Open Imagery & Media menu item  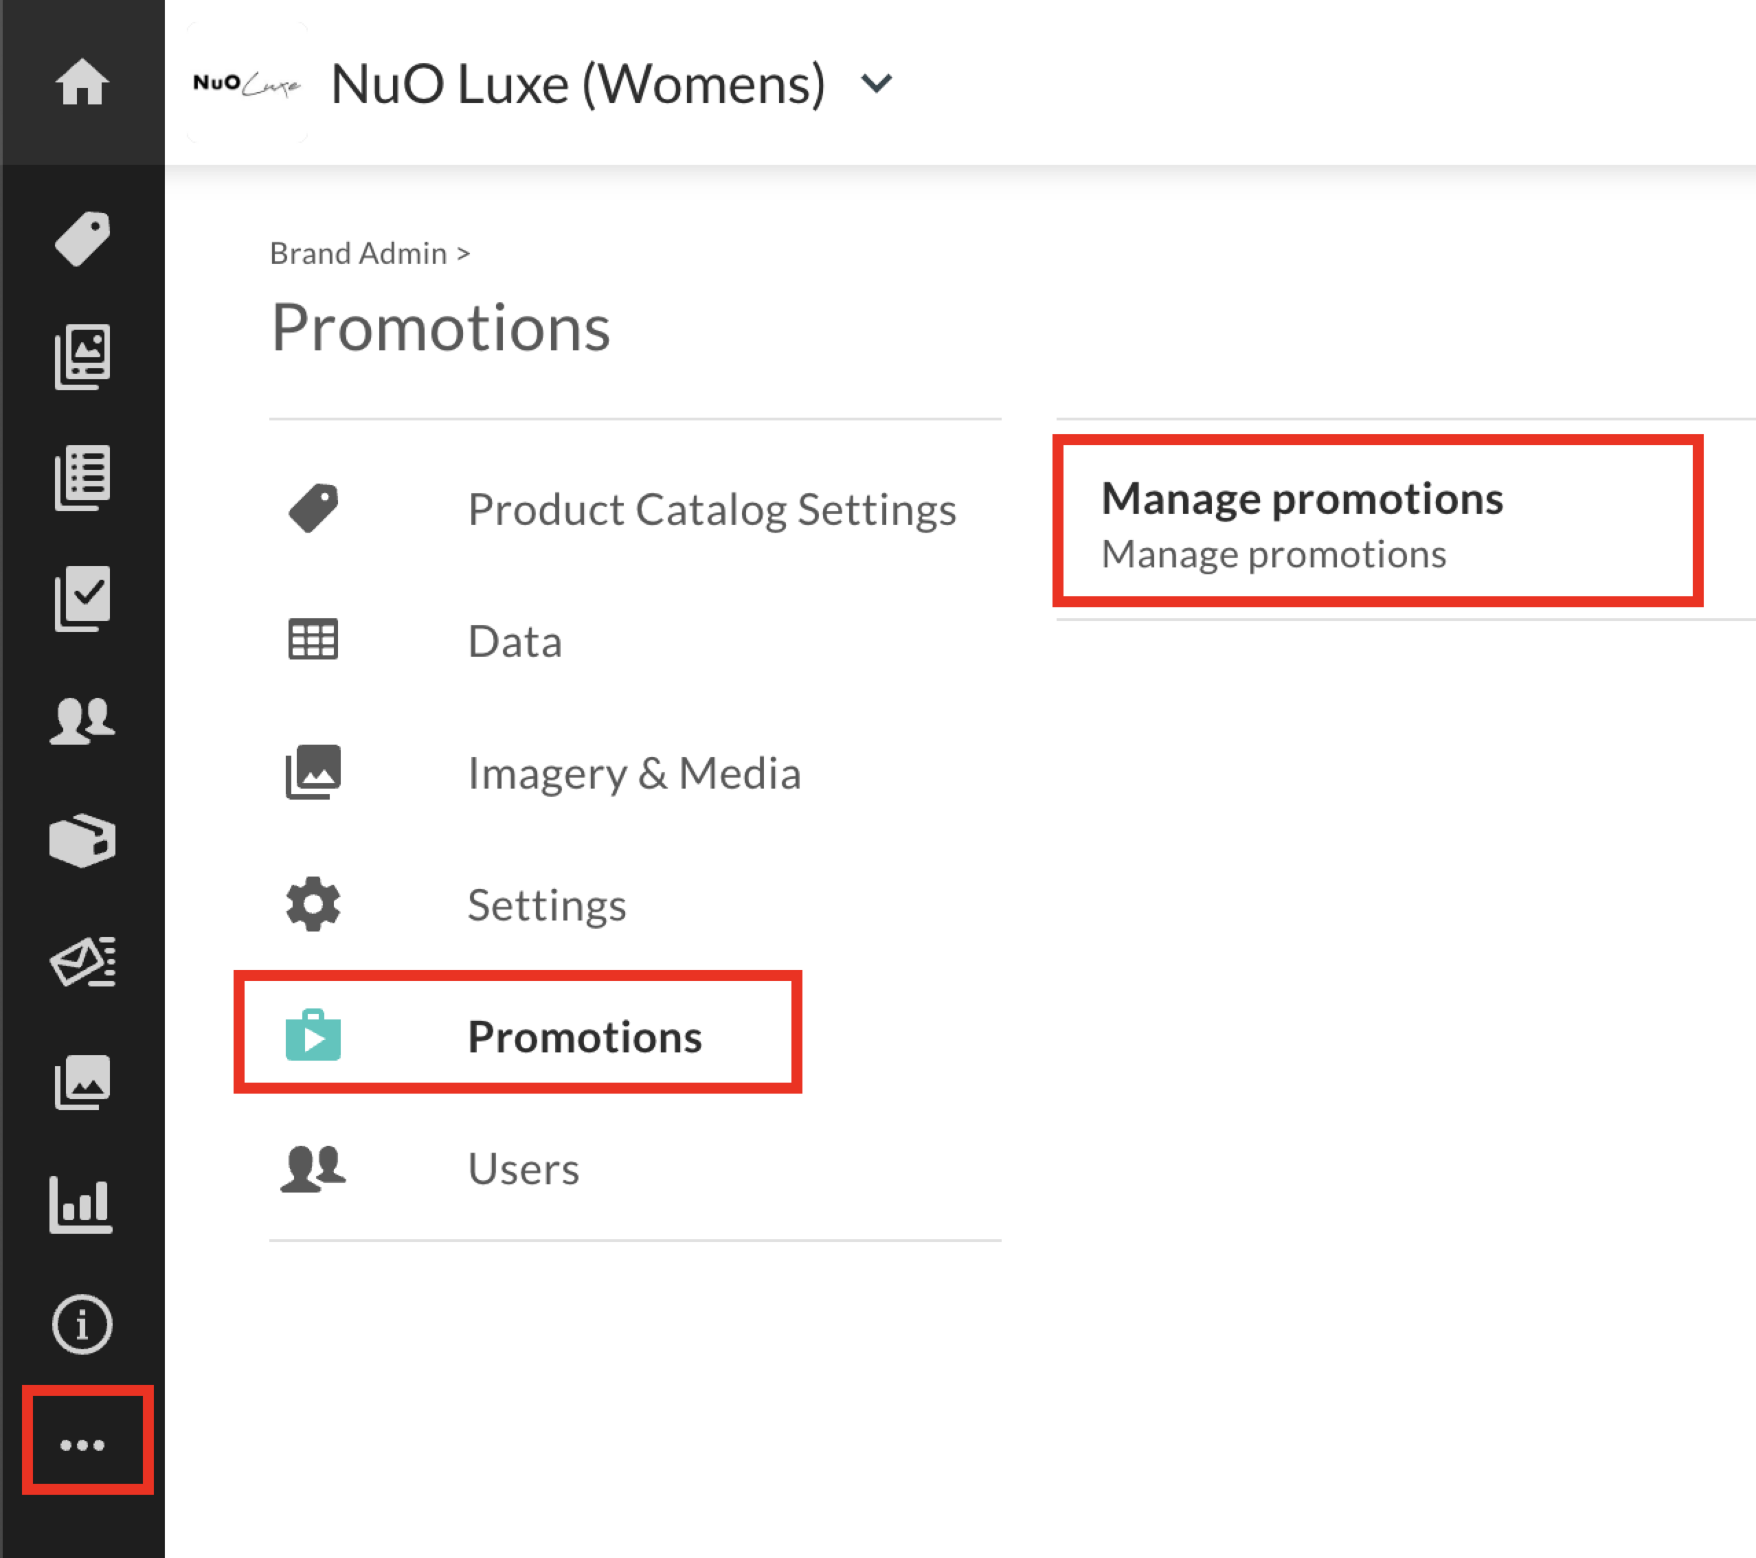[x=635, y=773]
